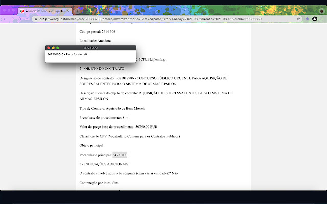Click the 'Classificação CPV' line
The height and width of the screenshot is (204, 327).
click(130, 136)
